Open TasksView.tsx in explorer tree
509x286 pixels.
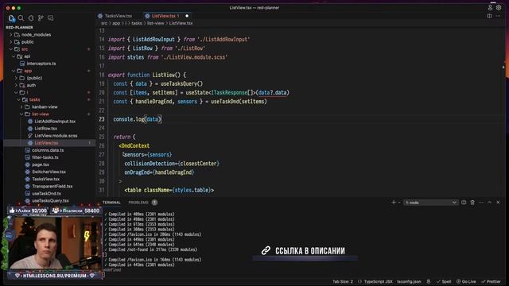(x=45, y=179)
